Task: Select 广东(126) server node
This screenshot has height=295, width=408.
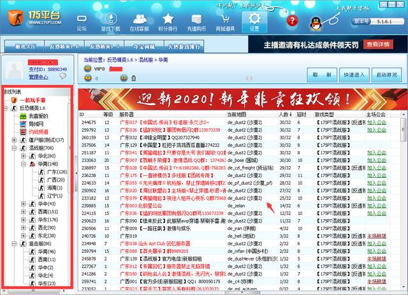Action: 57,172
